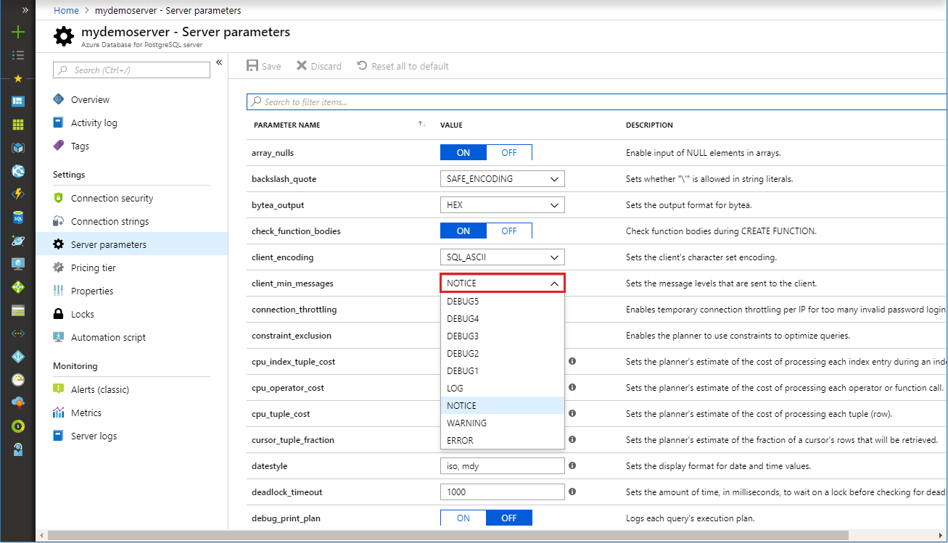This screenshot has height=543, width=948.
Task: Open the SQL databases icon in sidebar
Action: tap(18, 217)
